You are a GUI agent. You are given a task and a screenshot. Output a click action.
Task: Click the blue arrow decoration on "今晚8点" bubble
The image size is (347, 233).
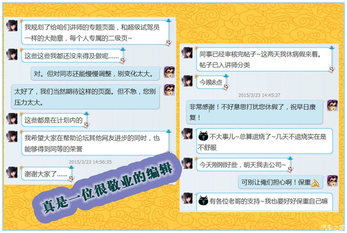coord(226,76)
